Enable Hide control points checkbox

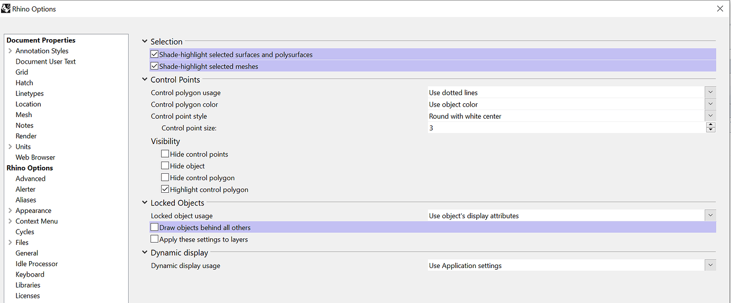(x=165, y=154)
